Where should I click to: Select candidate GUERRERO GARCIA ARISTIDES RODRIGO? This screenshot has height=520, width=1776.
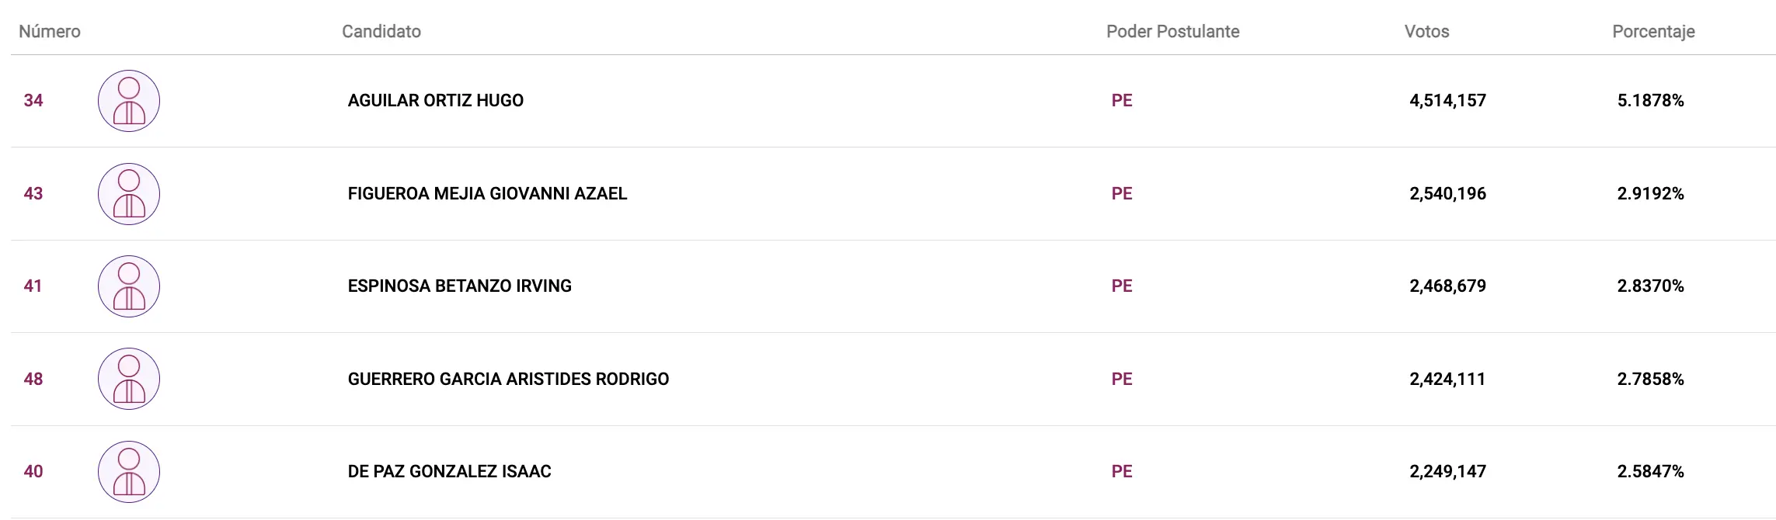tap(508, 379)
